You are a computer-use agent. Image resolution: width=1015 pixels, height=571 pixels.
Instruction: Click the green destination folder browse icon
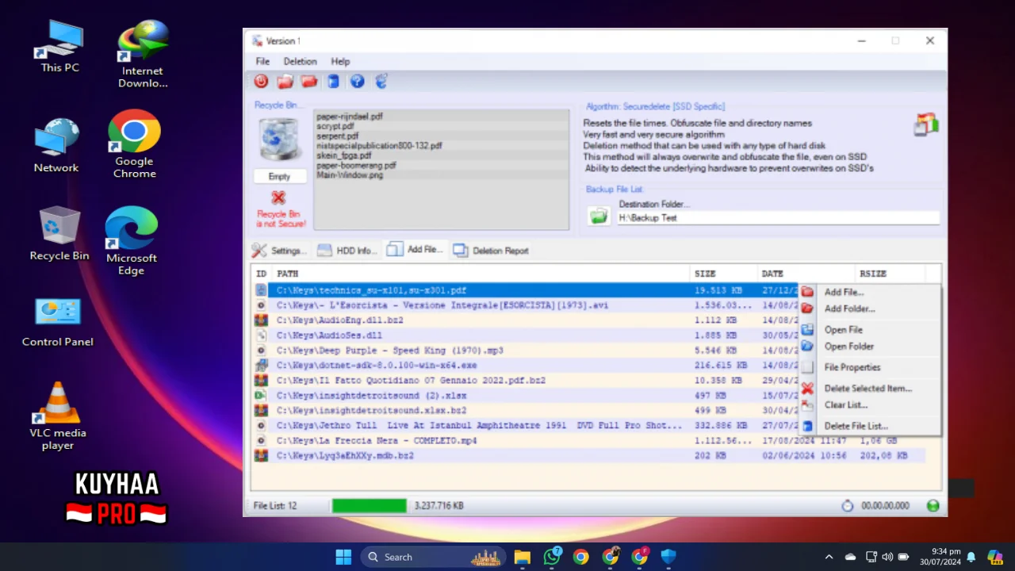tap(599, 216)
